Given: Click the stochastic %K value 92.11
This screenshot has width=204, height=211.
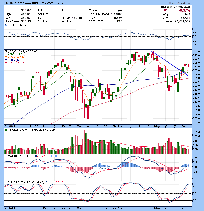Looking at the screenshot, I should 49,182.
